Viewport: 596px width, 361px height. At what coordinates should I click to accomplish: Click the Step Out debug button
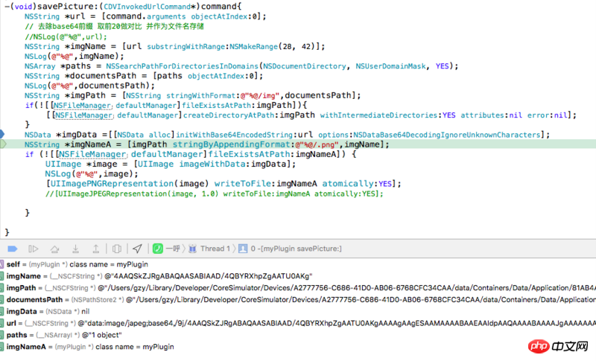96,249
